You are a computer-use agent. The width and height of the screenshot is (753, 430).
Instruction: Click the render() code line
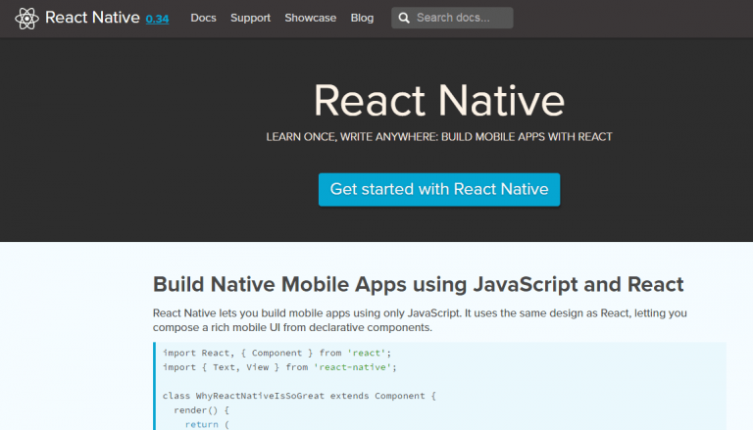coord(201,410)
